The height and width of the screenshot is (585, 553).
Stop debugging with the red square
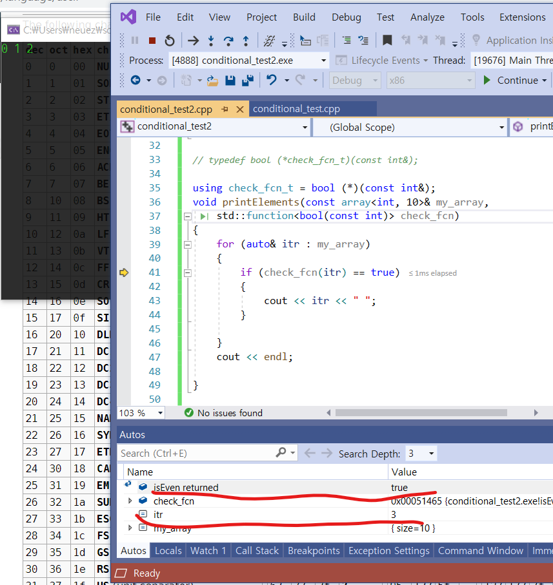[x=152, y=41]
